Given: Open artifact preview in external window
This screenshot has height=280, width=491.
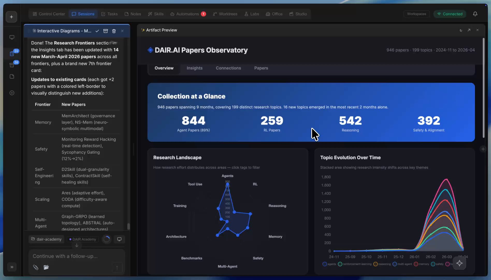Looking at the screenshot, I should point(469,30).
